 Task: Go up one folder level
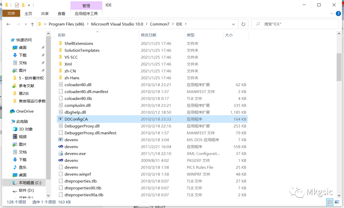click(32, 24)
